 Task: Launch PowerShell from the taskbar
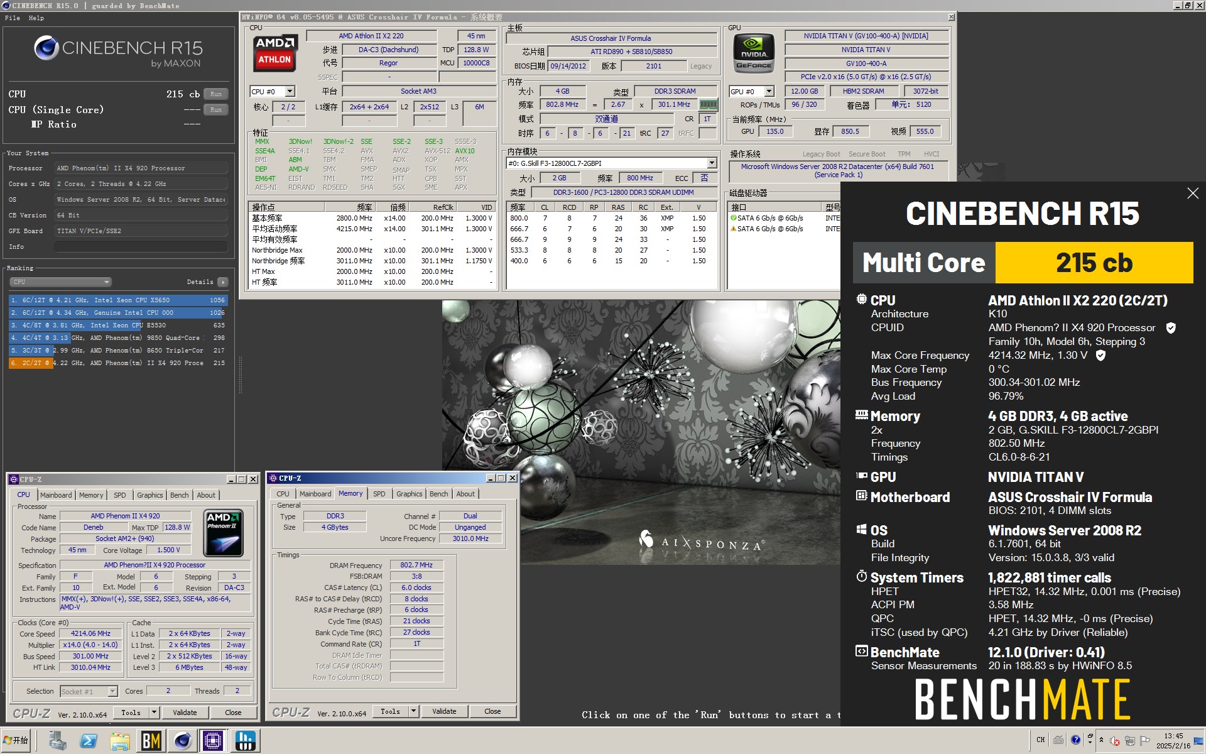point(88,741)
